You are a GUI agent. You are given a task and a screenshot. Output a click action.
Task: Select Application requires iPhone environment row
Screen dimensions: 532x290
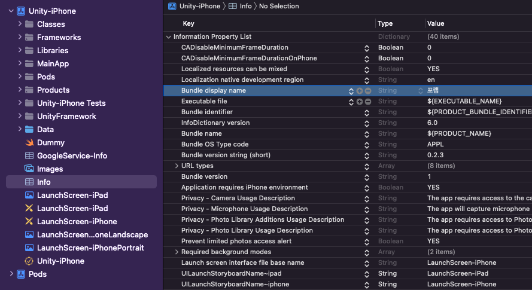coord(348,187)
